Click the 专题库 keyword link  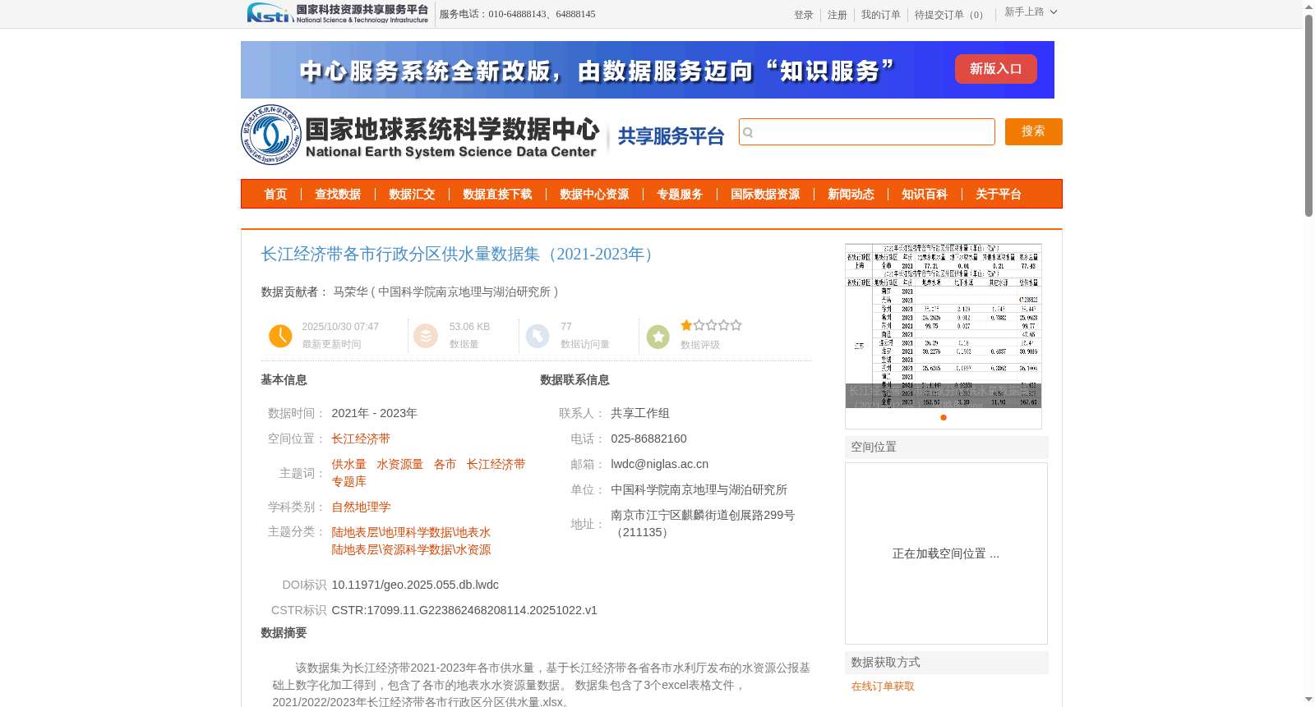pyautogui.click(x=348, y=481)
